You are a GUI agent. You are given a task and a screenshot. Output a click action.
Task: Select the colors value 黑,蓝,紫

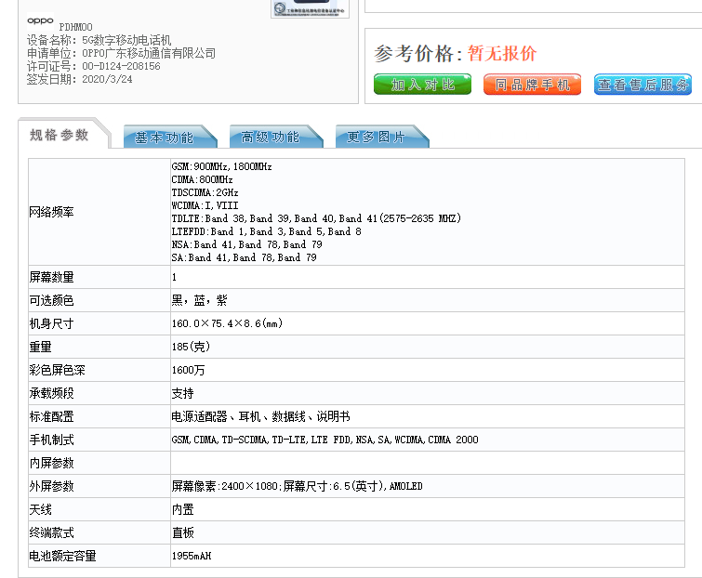pyautogui.click(x=199, y=301)
